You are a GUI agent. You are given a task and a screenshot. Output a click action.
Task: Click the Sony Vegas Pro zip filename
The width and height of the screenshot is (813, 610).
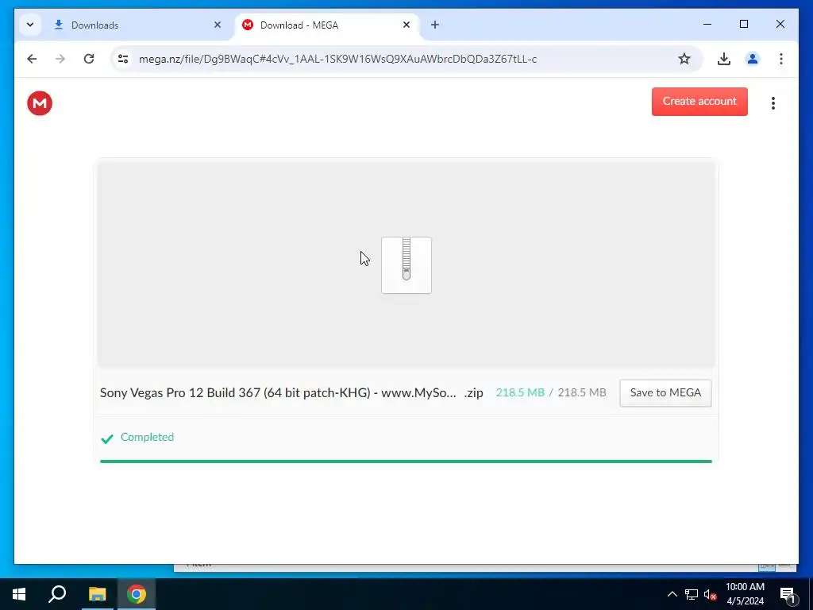[x=291, y=392]
